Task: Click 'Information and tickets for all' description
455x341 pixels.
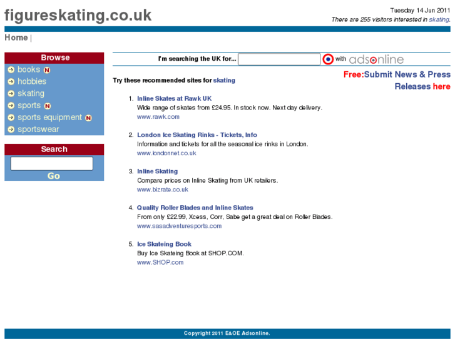Action: pyautogui.click(x=223, y=145)
